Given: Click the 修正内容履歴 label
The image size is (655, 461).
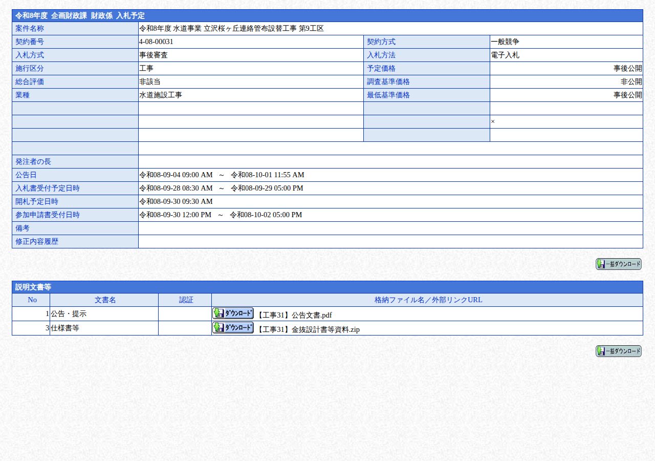Looking at the screenshot, I should 37,242.
